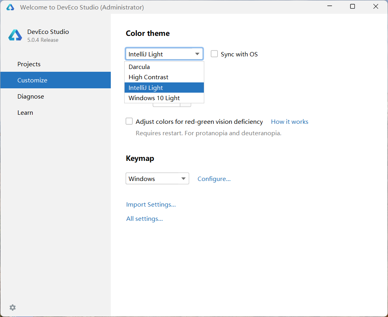Maximize the DevEco Studio window
The height and width of the screenshot is (317, 388).
pyautogui.click(x=353, y=7)
